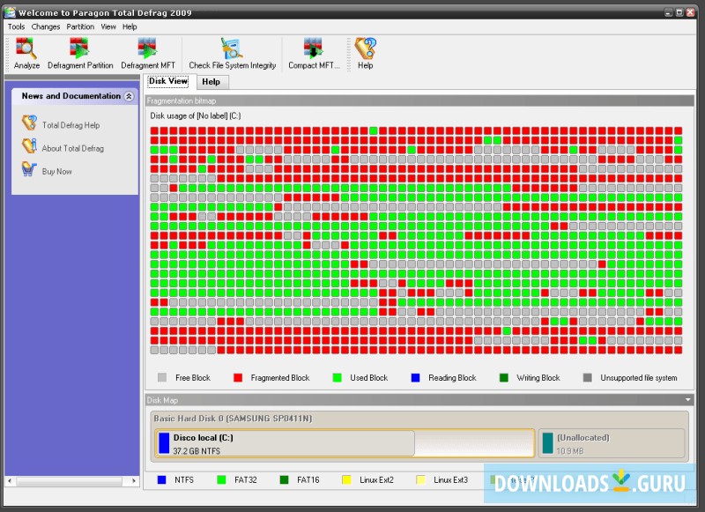Click the left sidebar scrollbar left arrow

click(10, 480)
